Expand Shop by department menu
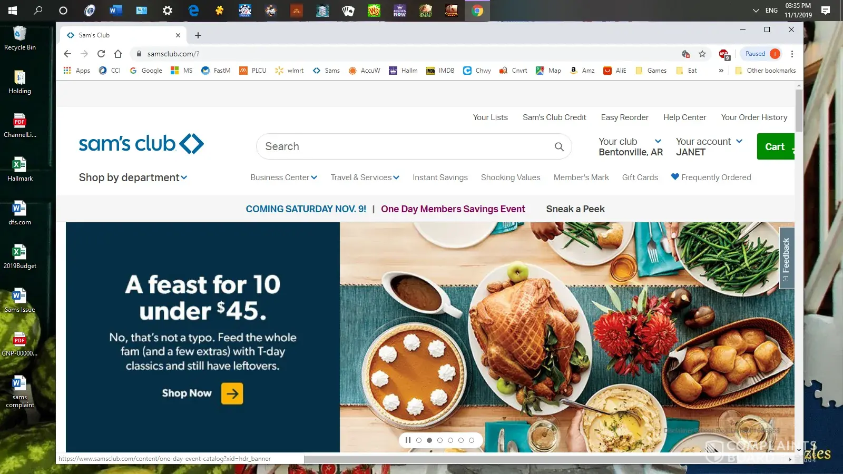Screen dimensions: 843x474 click(x=133, y=177)
